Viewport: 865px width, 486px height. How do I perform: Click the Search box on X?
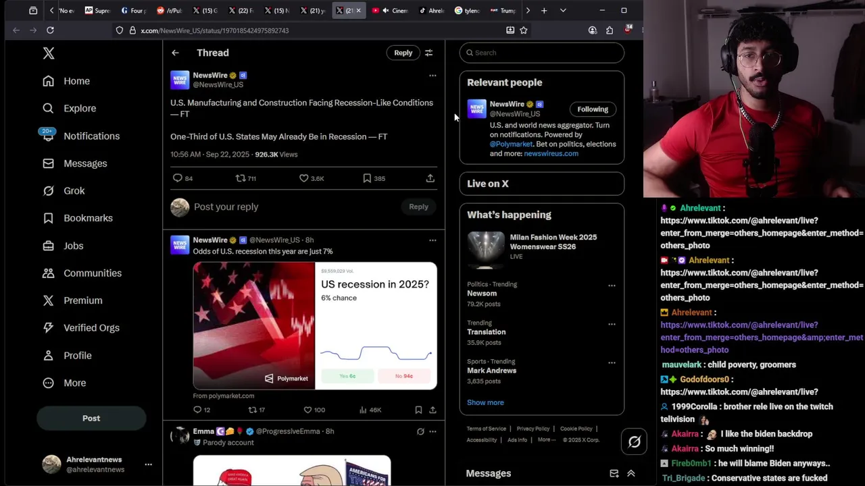point(542,53)
